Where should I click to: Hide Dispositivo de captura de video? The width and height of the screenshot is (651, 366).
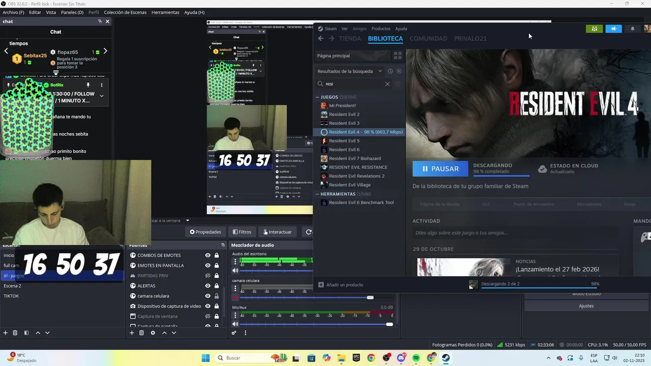[x=208, y=306]
